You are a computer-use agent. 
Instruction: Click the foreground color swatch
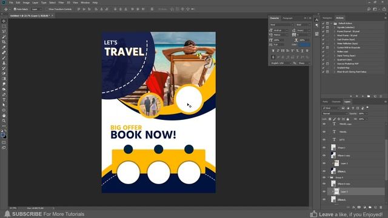click(2, 135)
